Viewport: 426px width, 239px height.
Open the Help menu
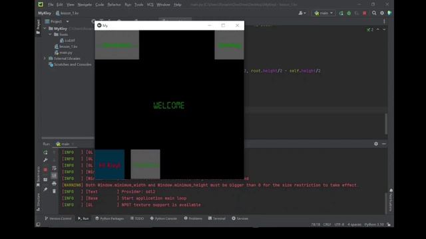point(178,5)
